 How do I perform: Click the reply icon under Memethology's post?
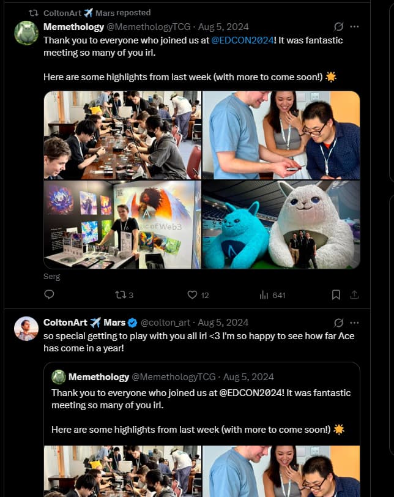coord(49,294)
